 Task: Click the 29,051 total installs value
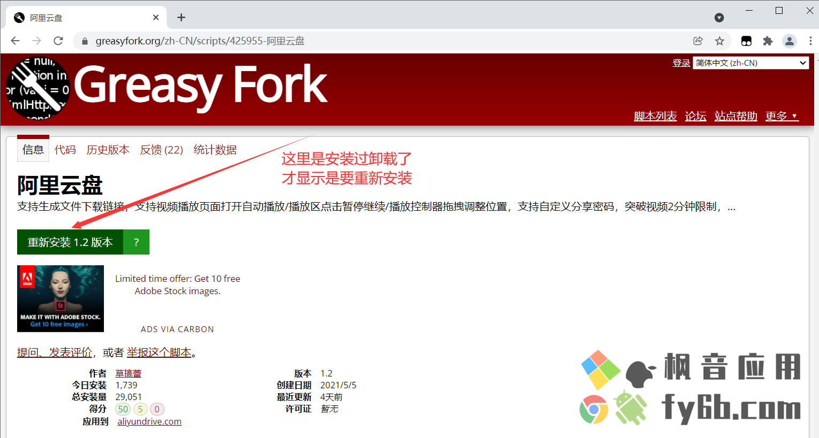click(129, 397)
